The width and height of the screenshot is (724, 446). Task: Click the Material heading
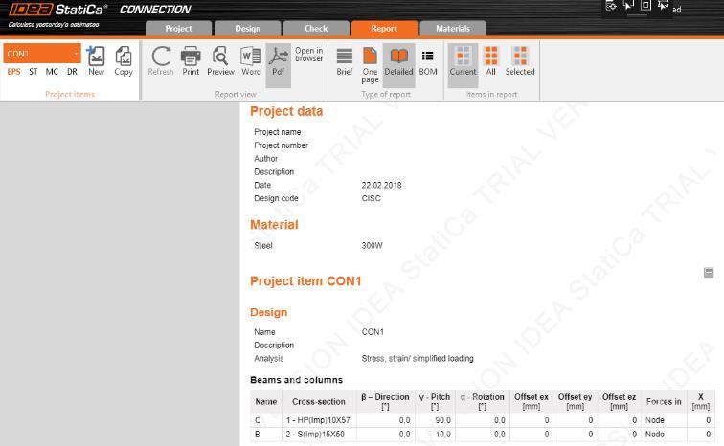tap(274, 225)
